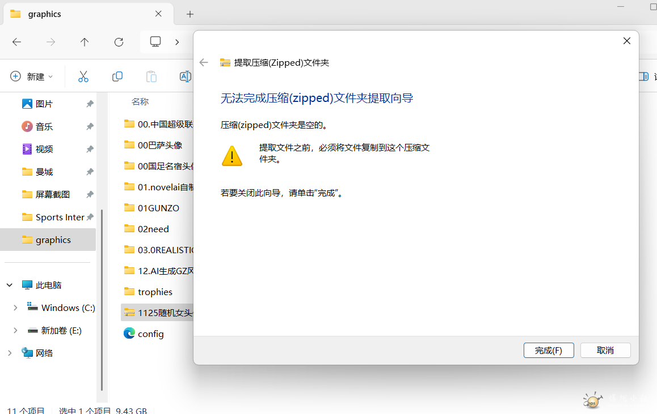This screenshot has width=657, height=414.
Task: Select 音乐 in the sidebar
Action: pyautogui.click(x=44, y=126)
